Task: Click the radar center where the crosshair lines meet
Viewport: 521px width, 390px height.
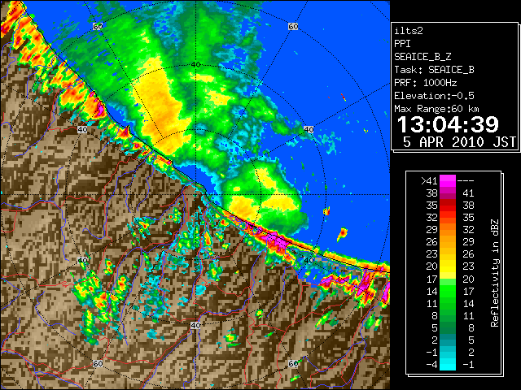Action: pos(195,195)
